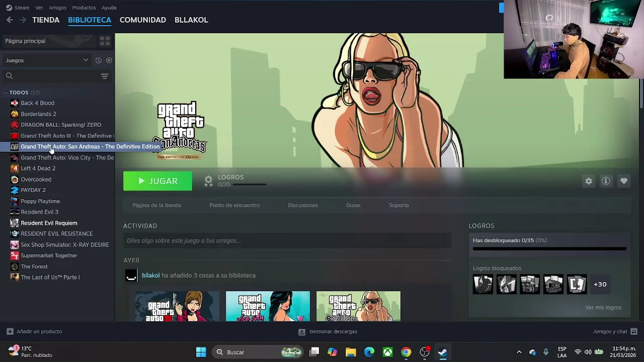Open Google Chrome from taskbar
644x362 pixels.
pyautogui.click(x=406, y=352)
